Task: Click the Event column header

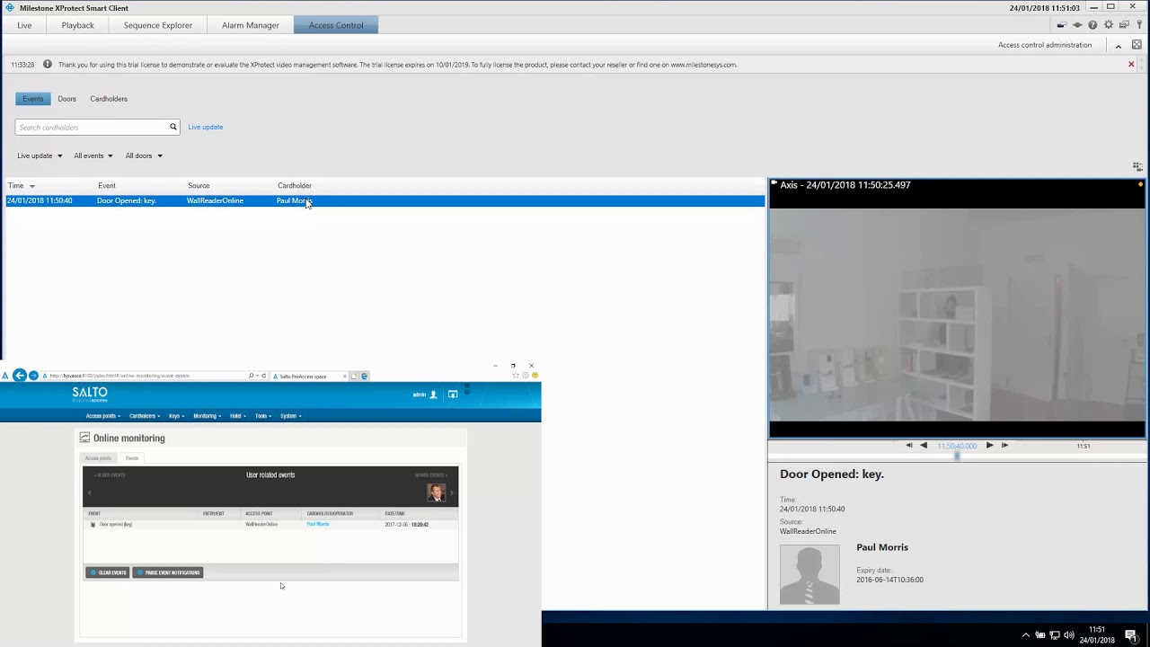Action: 107,186
